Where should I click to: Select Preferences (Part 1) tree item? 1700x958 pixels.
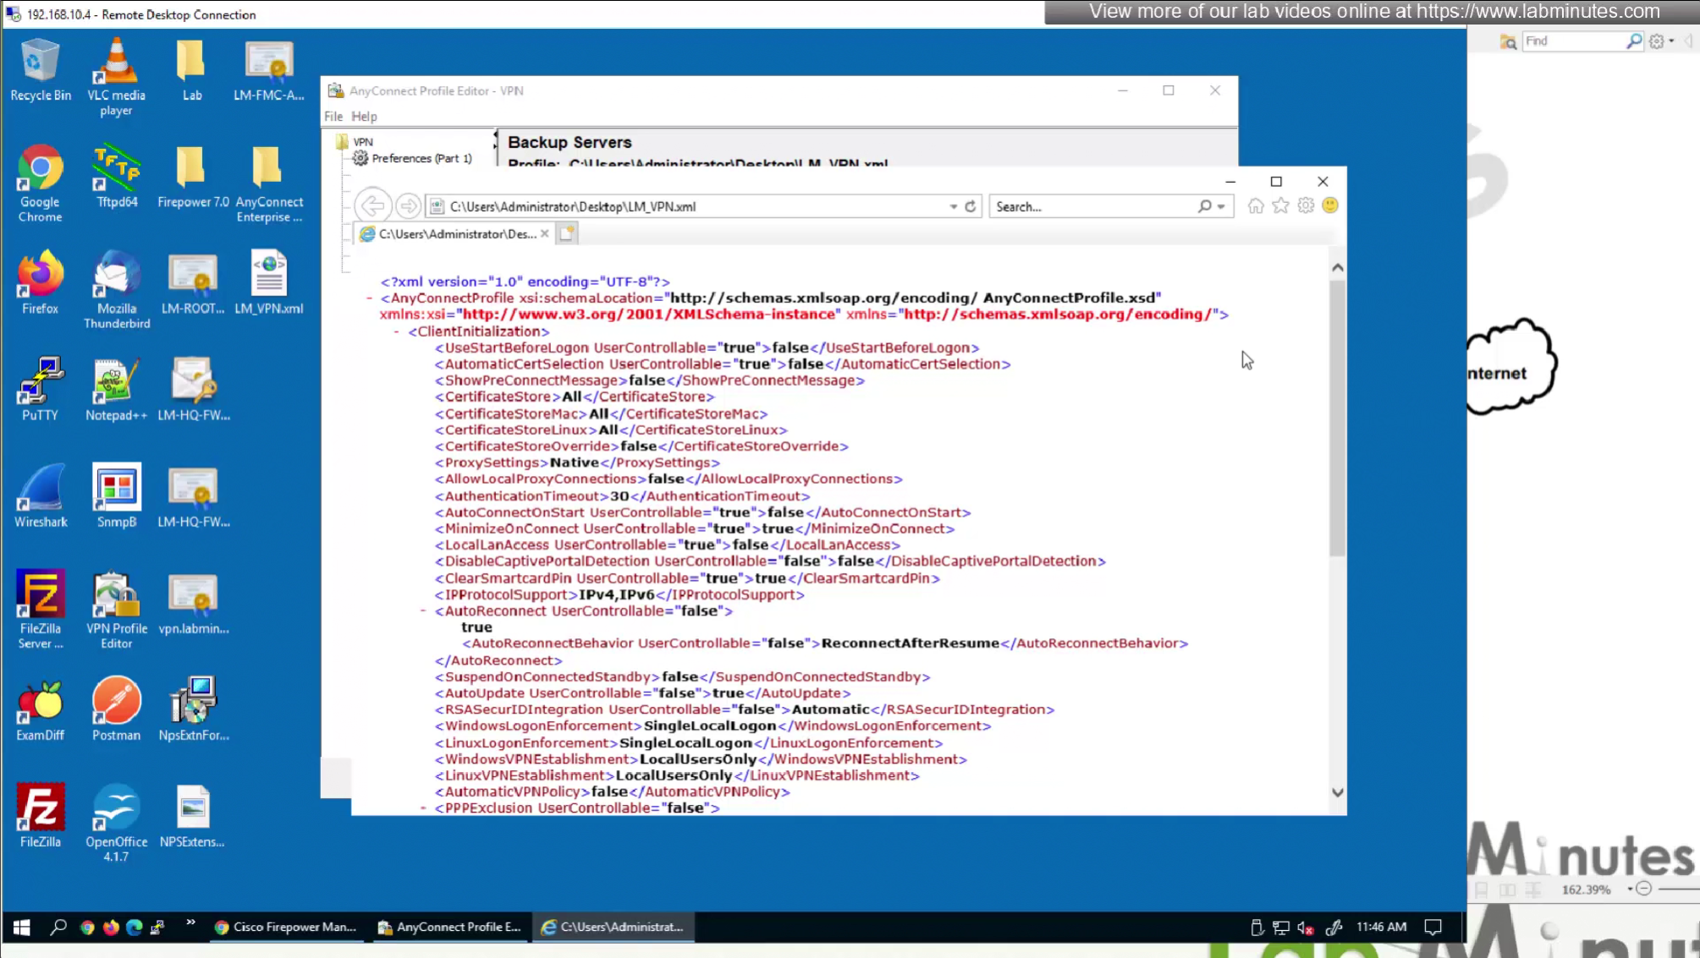(x=421, y=158)
